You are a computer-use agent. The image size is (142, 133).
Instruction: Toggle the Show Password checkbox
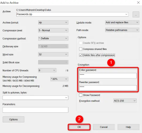click(81, 95)
